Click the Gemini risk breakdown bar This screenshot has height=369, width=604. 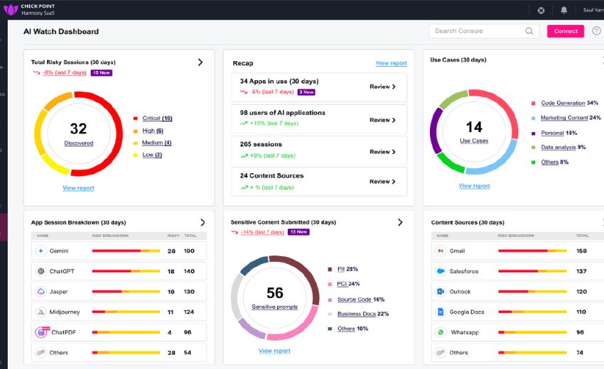pyautogui.click(x=126, y=251)
